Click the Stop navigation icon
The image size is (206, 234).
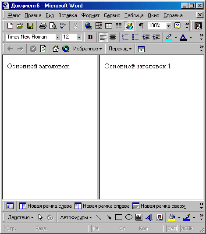point(33,49)
